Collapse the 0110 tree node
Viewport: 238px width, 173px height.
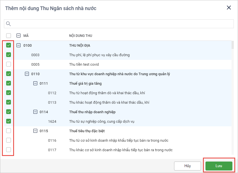[27, 74]
